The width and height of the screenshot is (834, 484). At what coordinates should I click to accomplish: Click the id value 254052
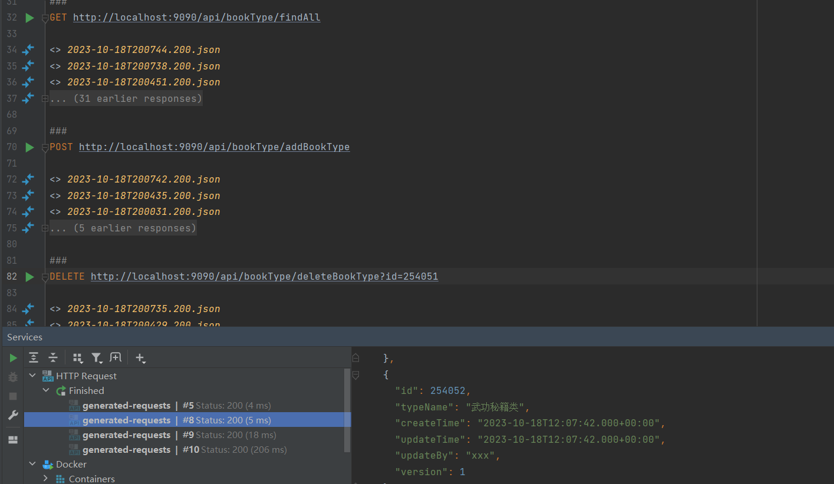(448, 391)
